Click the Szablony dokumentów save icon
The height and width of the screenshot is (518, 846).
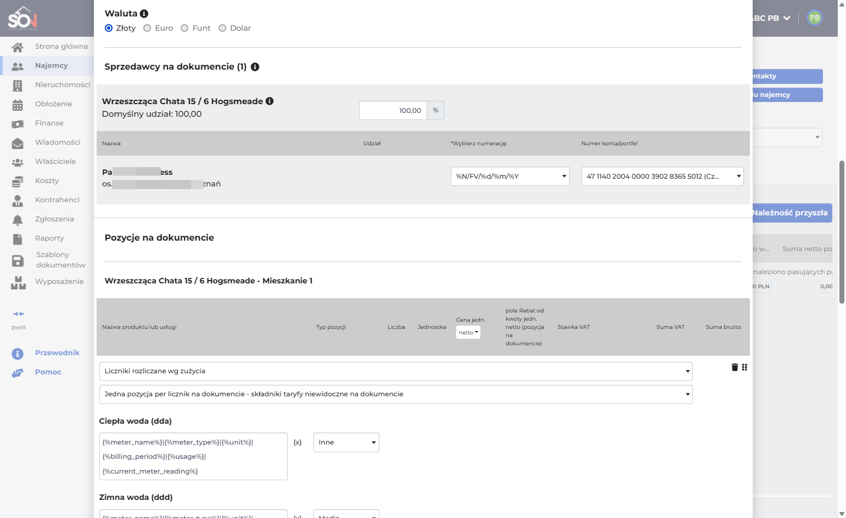[x=18, y=261]
